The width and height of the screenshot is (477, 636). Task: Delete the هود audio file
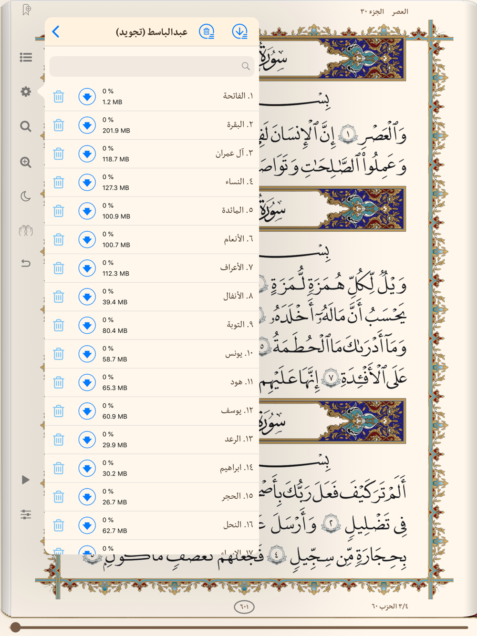(59, 383)
